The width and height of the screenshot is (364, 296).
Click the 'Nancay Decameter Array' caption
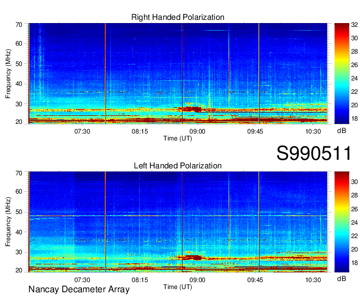79,289
